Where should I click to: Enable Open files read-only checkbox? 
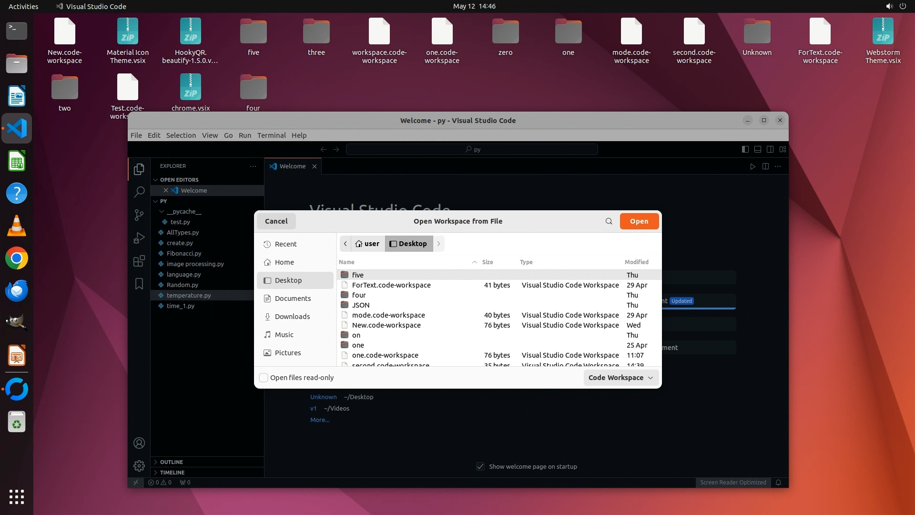click(x=264, y=378)
